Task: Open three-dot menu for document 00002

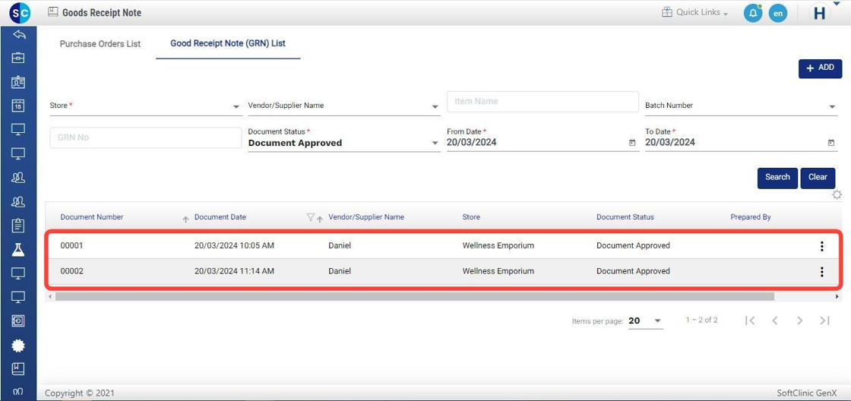Action: click(x=821, y=272)
